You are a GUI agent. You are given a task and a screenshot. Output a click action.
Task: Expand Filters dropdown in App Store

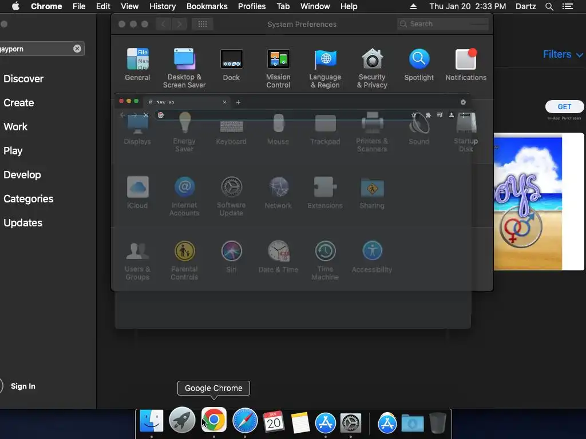pos(563,54)
